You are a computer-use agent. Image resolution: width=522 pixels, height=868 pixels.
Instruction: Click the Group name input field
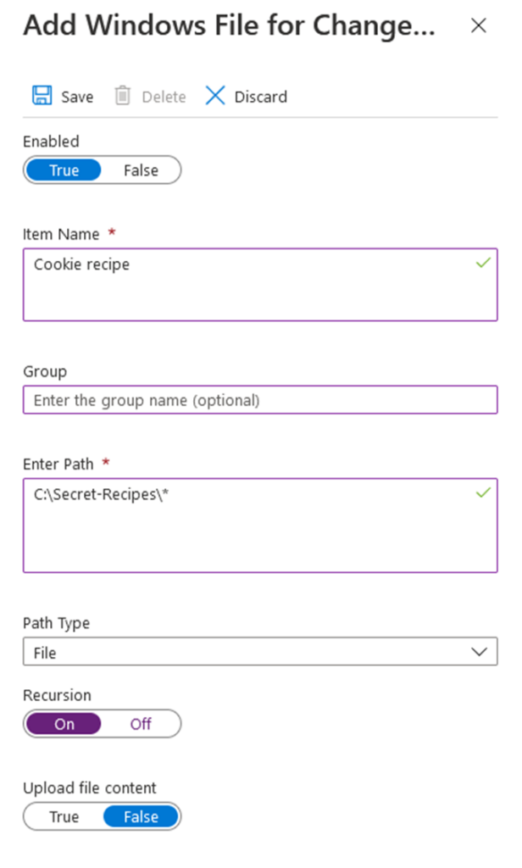click(259, 400)
